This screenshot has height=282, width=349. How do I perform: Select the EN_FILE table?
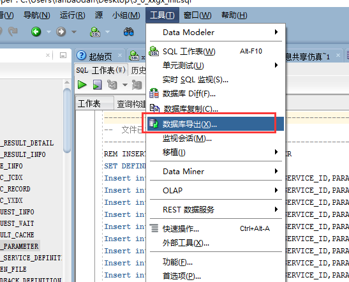coord(13,269)
